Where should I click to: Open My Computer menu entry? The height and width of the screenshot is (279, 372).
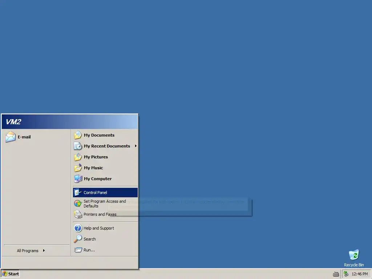click(105, 179)
